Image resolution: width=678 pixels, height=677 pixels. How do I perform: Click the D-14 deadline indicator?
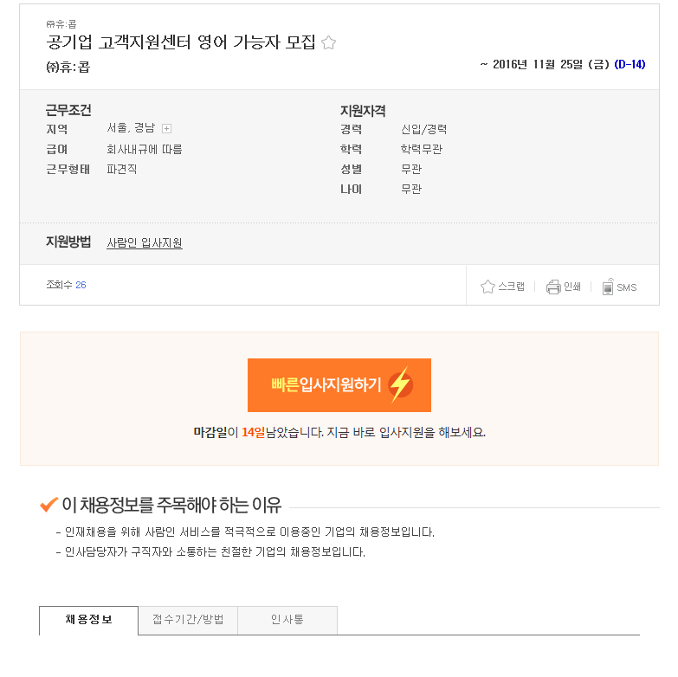point(630,64)
